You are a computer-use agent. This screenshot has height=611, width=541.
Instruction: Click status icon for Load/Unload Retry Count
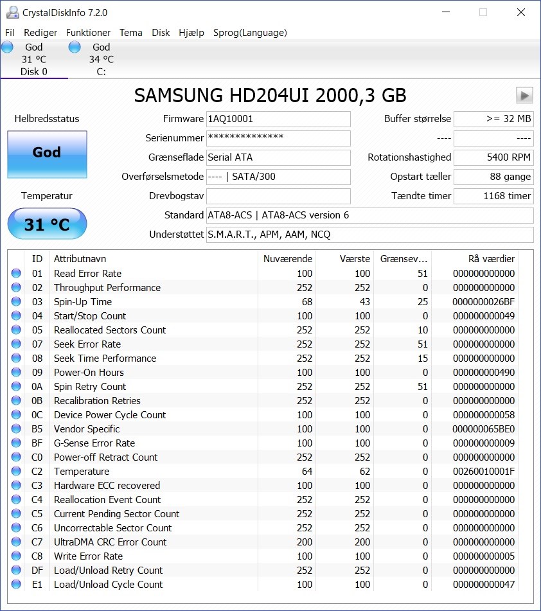pyautogui.click(x=16, y=570)
